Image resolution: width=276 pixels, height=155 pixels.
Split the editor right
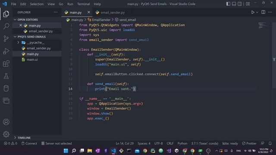coord(263,12)
